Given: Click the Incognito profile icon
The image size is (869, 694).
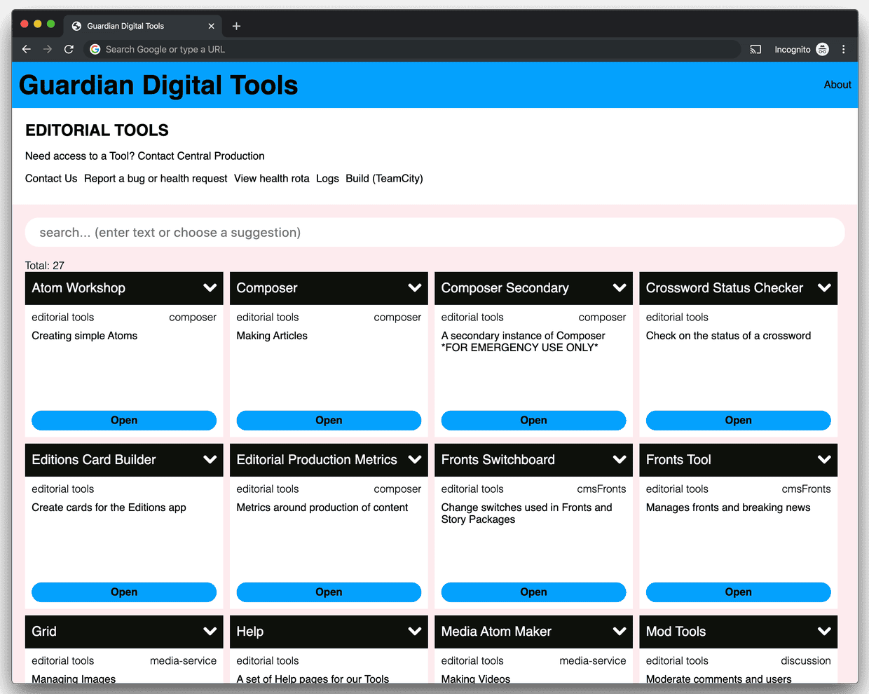Looking at the screenshot, I should pos(822,49).
